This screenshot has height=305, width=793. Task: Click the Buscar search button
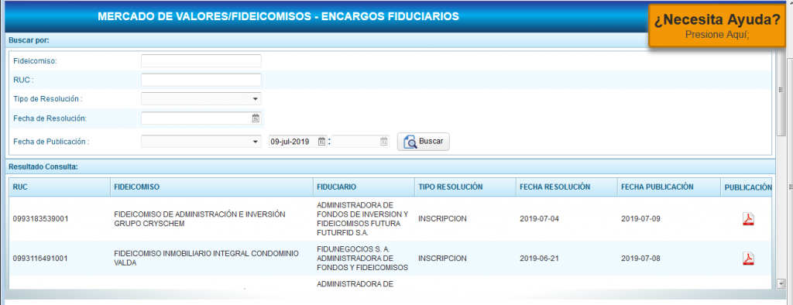pos(424,142)
